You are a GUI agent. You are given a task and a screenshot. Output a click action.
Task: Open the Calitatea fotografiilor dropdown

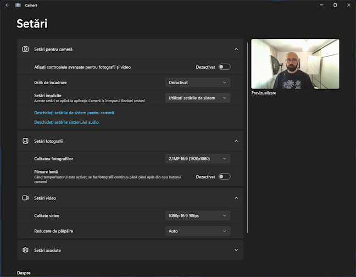[x=198, y=159]
